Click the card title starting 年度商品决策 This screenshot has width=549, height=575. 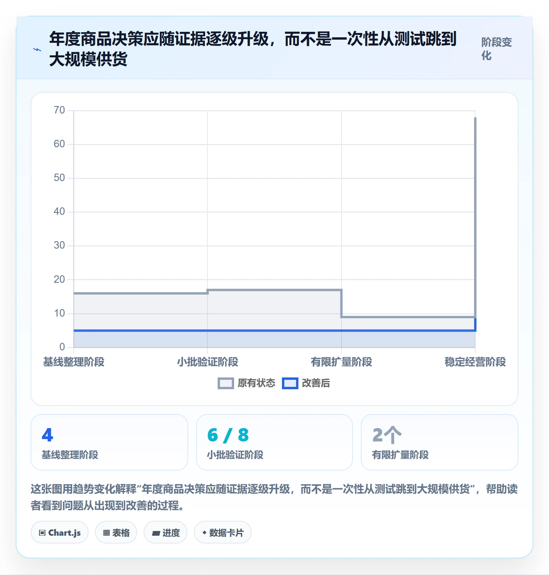[253, 49]
